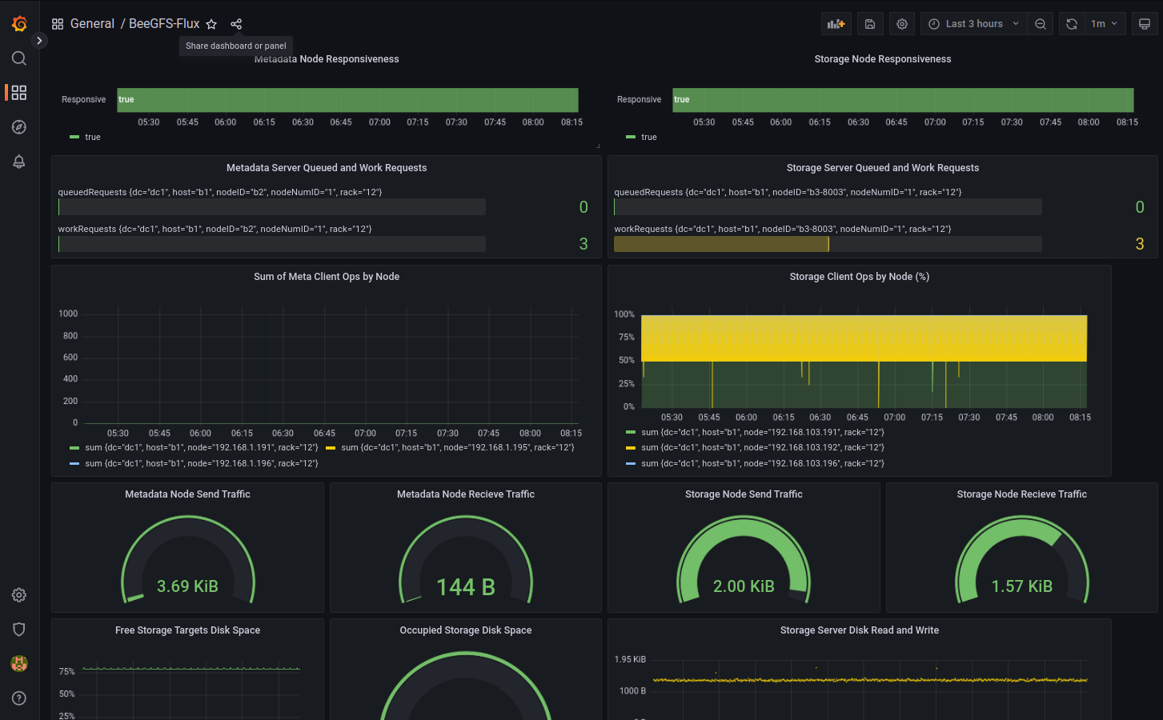The image size is (1163, 720).
Task: Save the dashboard
Action: [x=870, y=24]
